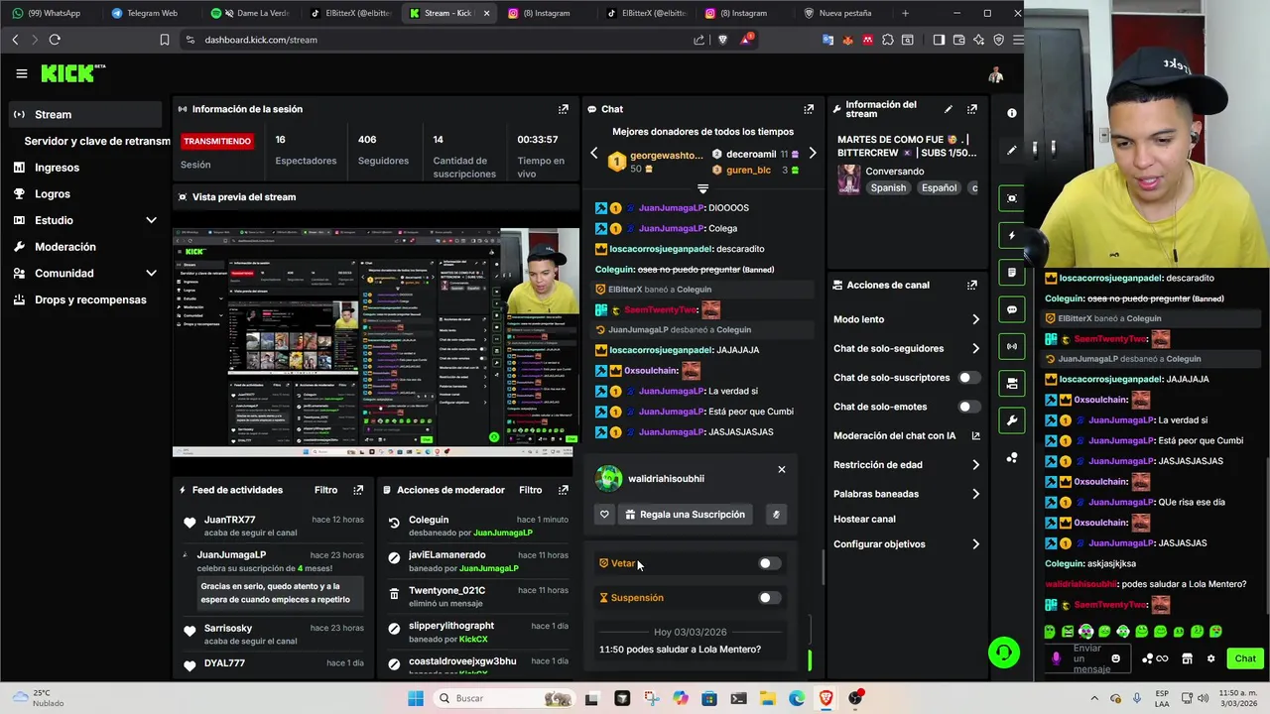The width and height of the screenshot is (1270, 714).
Task: Click the info icon in side rail
Action: tap(1012, 113)
